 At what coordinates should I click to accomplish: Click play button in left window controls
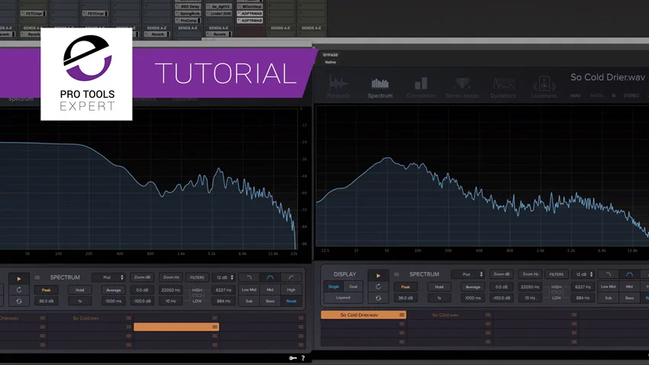pyautogui.click(x=19, y=279)
